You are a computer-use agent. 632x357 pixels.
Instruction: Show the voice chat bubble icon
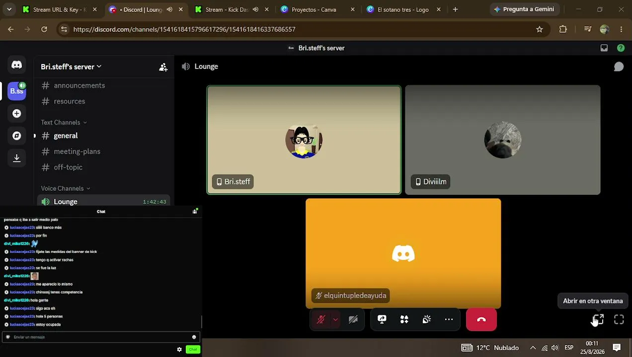click(x=619, y=66)
